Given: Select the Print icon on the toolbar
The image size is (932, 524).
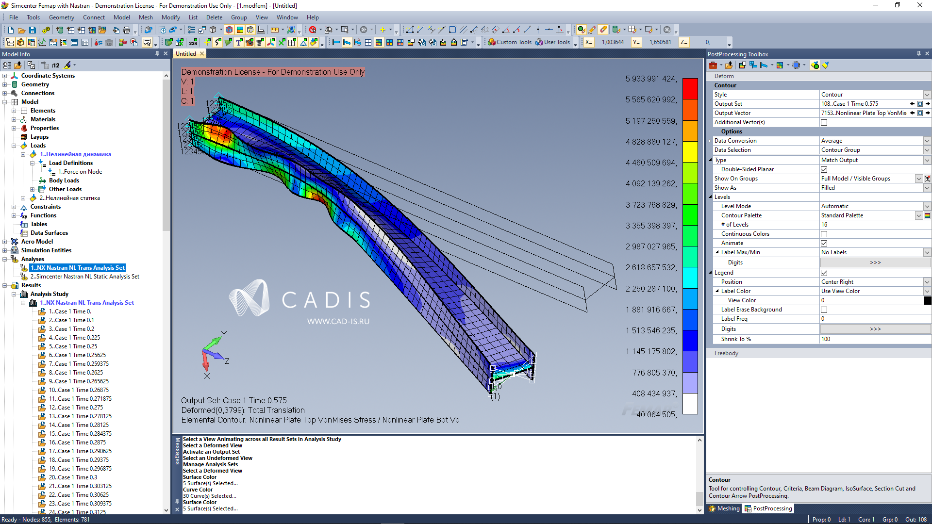Looking at the screenshot, I should pyautogui.click(x=126, y=30).
